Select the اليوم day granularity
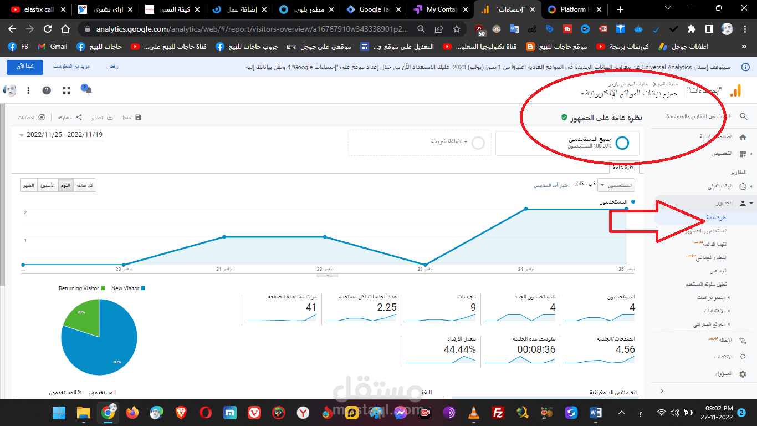This screenshot has width=757, height=426. pos(65,185)
